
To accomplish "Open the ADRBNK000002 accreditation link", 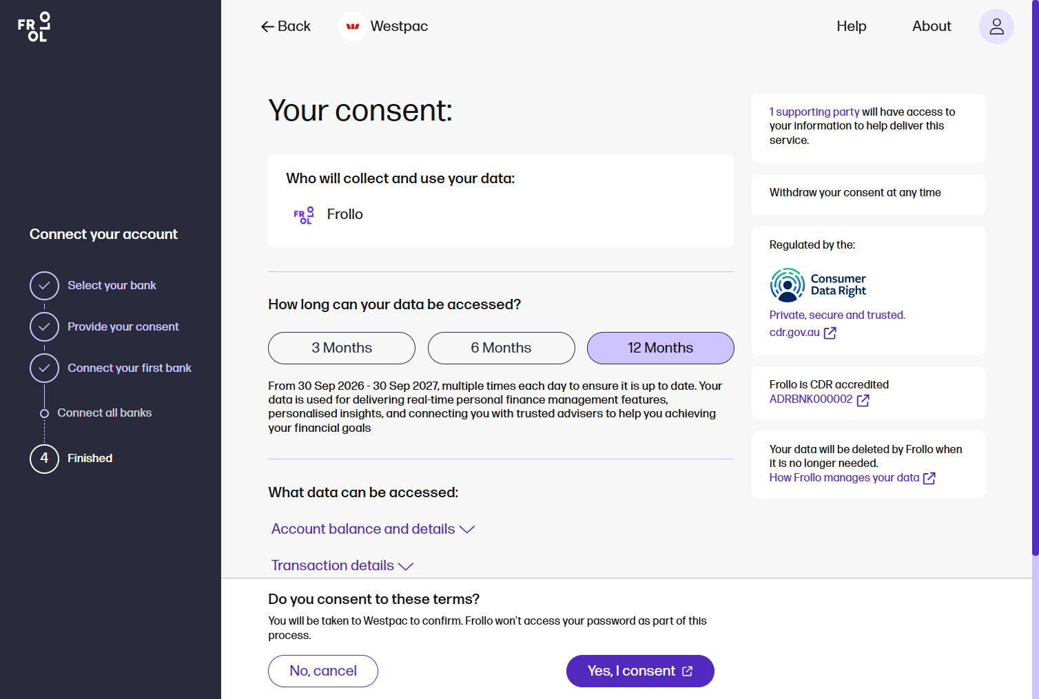I will click(811, 399).
